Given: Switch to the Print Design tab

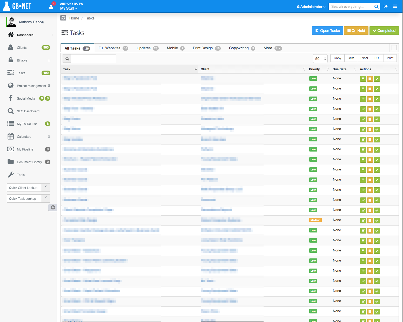Looking at the screenshot, I should [x=207, y=48].
